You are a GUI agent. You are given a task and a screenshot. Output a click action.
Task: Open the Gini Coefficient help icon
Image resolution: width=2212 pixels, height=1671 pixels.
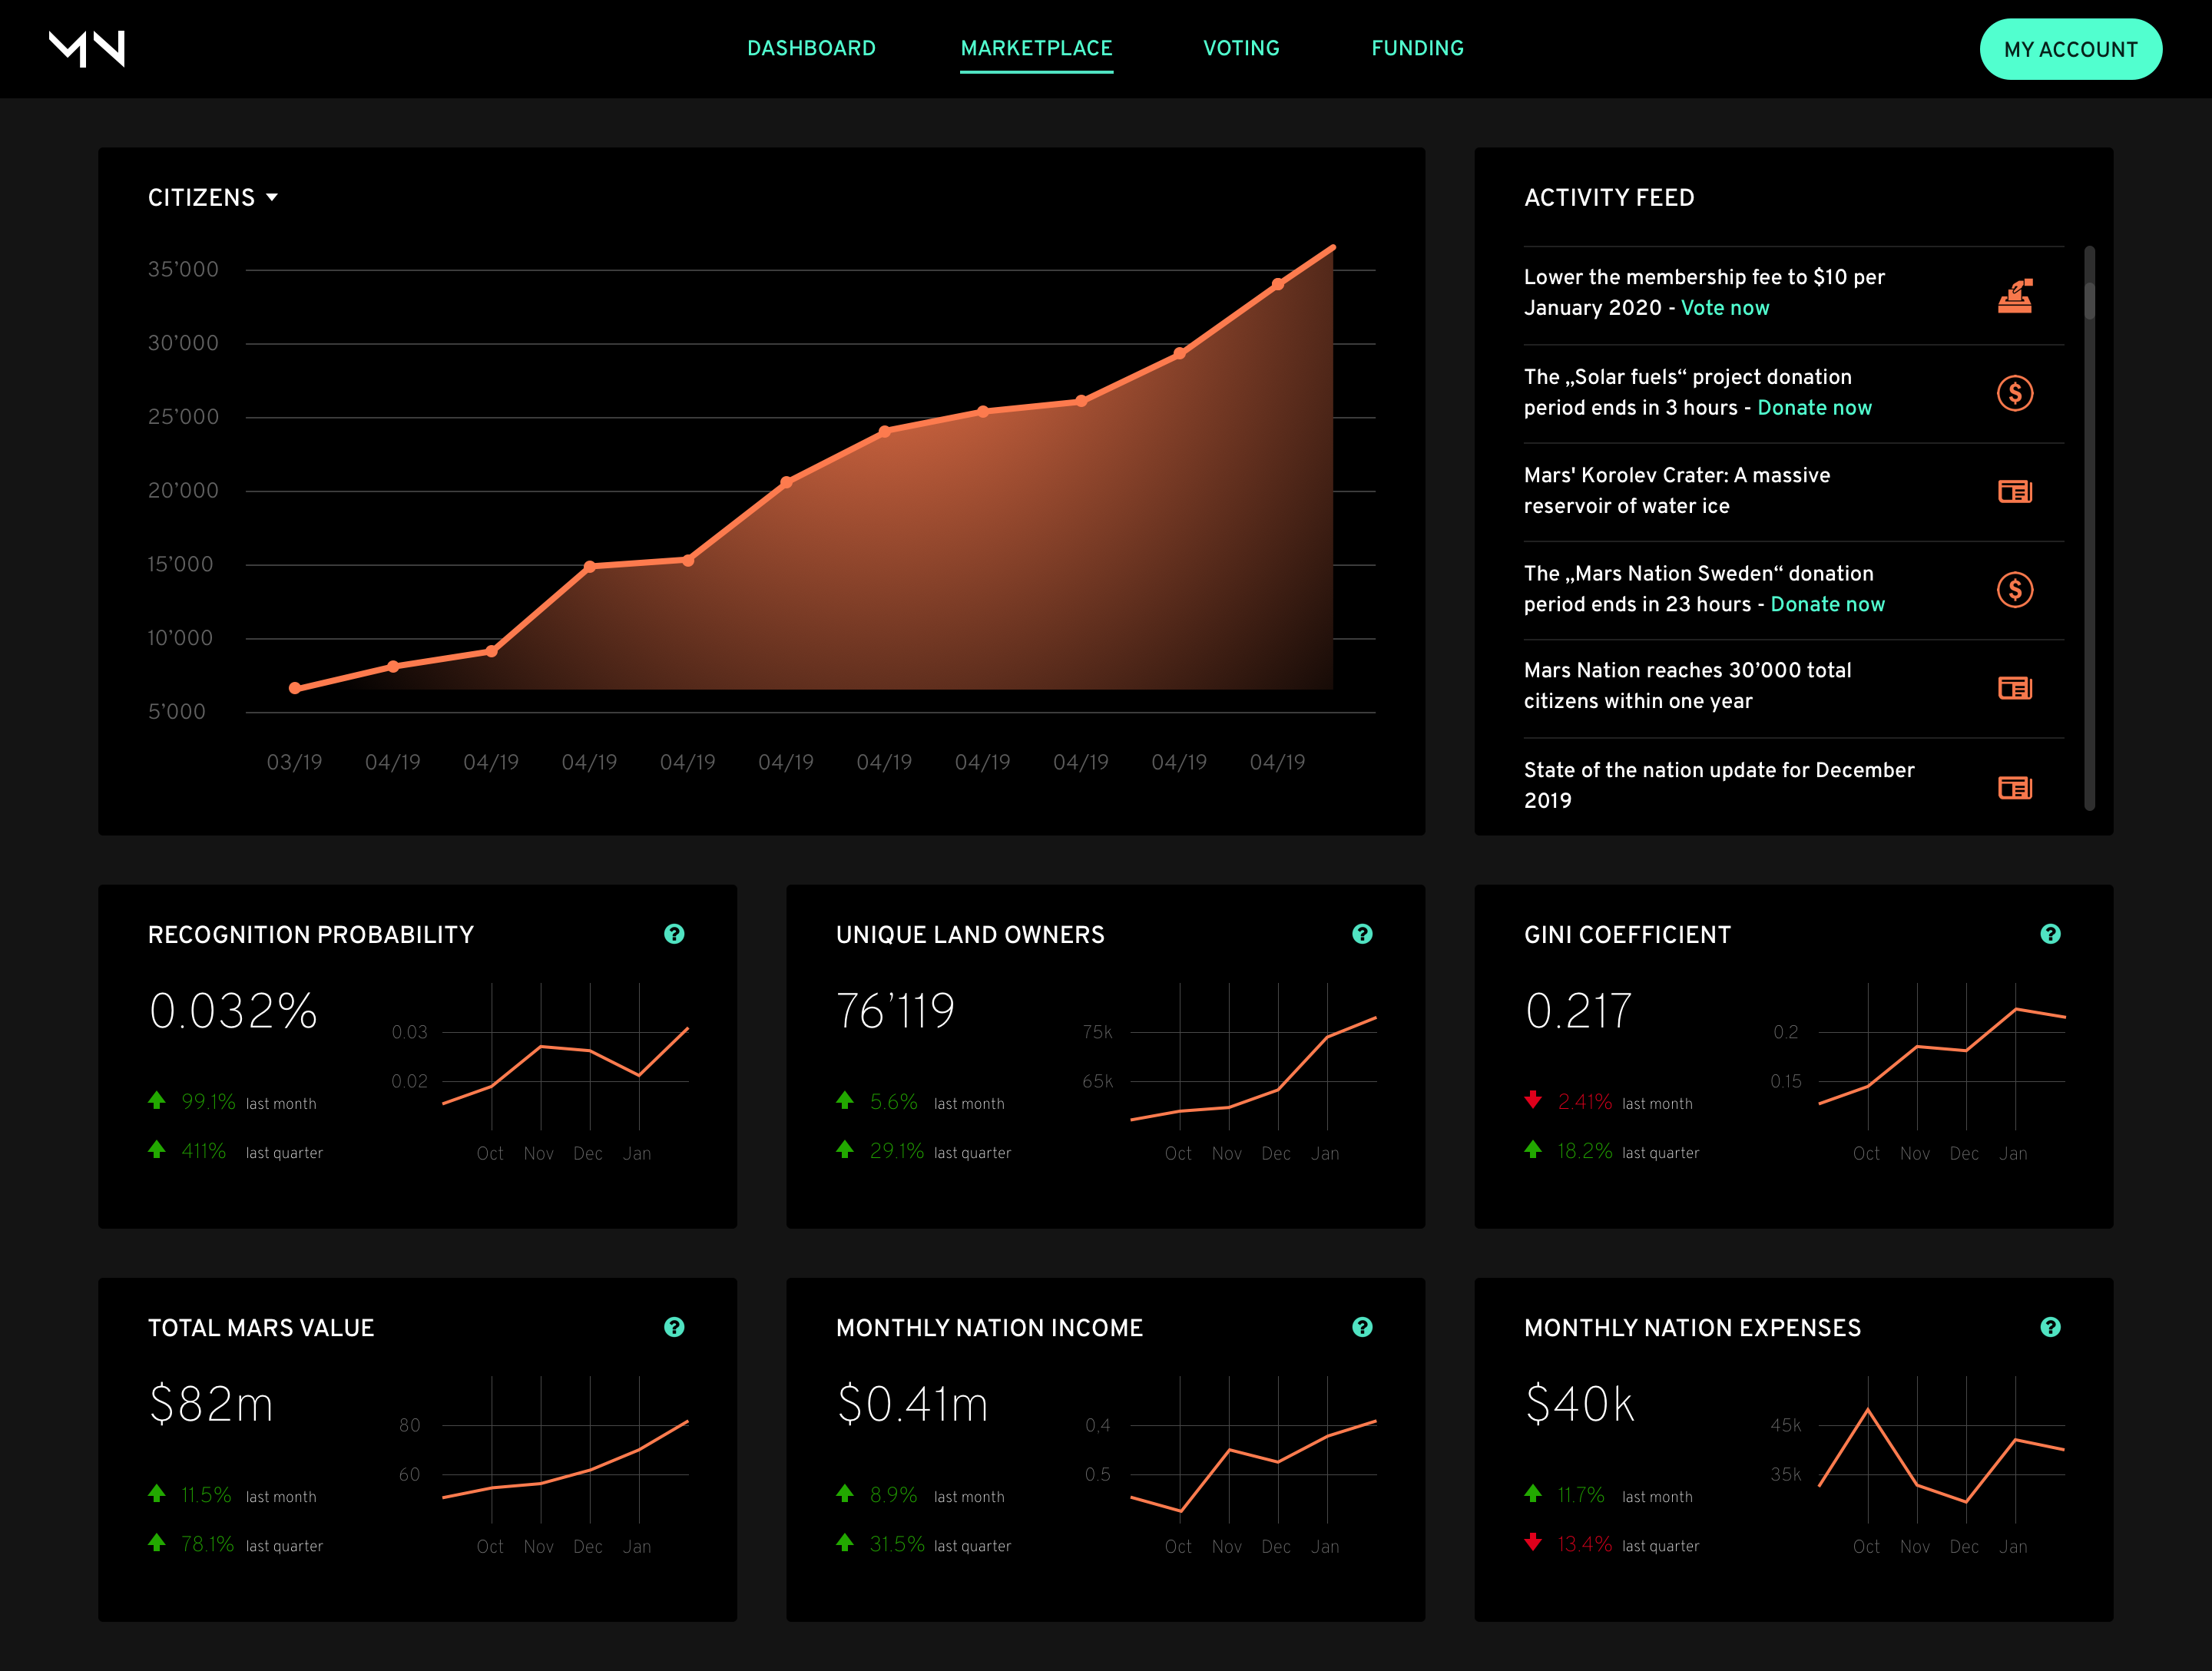(2050, 934)
